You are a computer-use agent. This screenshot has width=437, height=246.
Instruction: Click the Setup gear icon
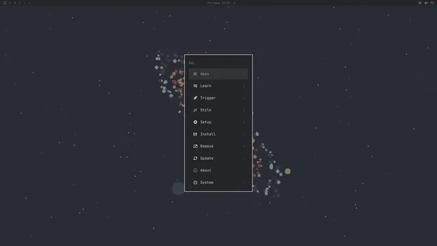pos(195,122)
